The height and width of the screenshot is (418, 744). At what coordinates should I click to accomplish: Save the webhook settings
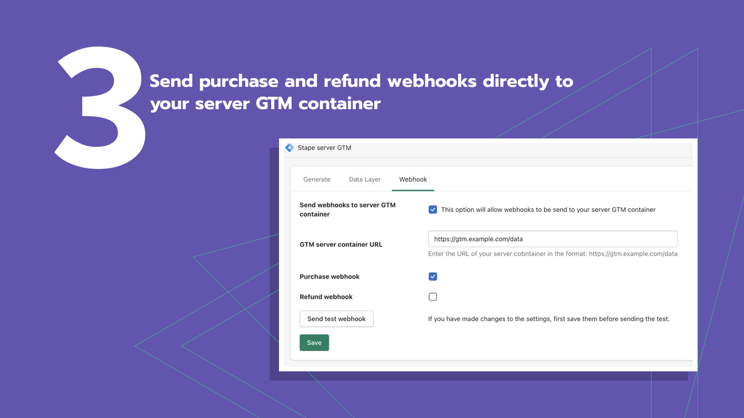(314, 343)
